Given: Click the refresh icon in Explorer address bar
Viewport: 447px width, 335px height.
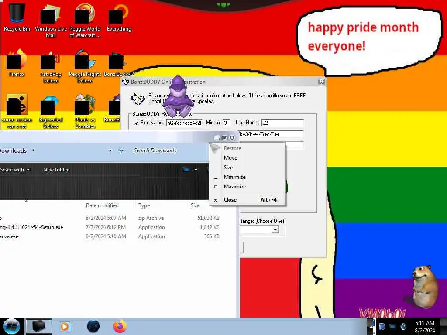Looking at the screenshot, I should pyautogui.click(x=120, y=150).
